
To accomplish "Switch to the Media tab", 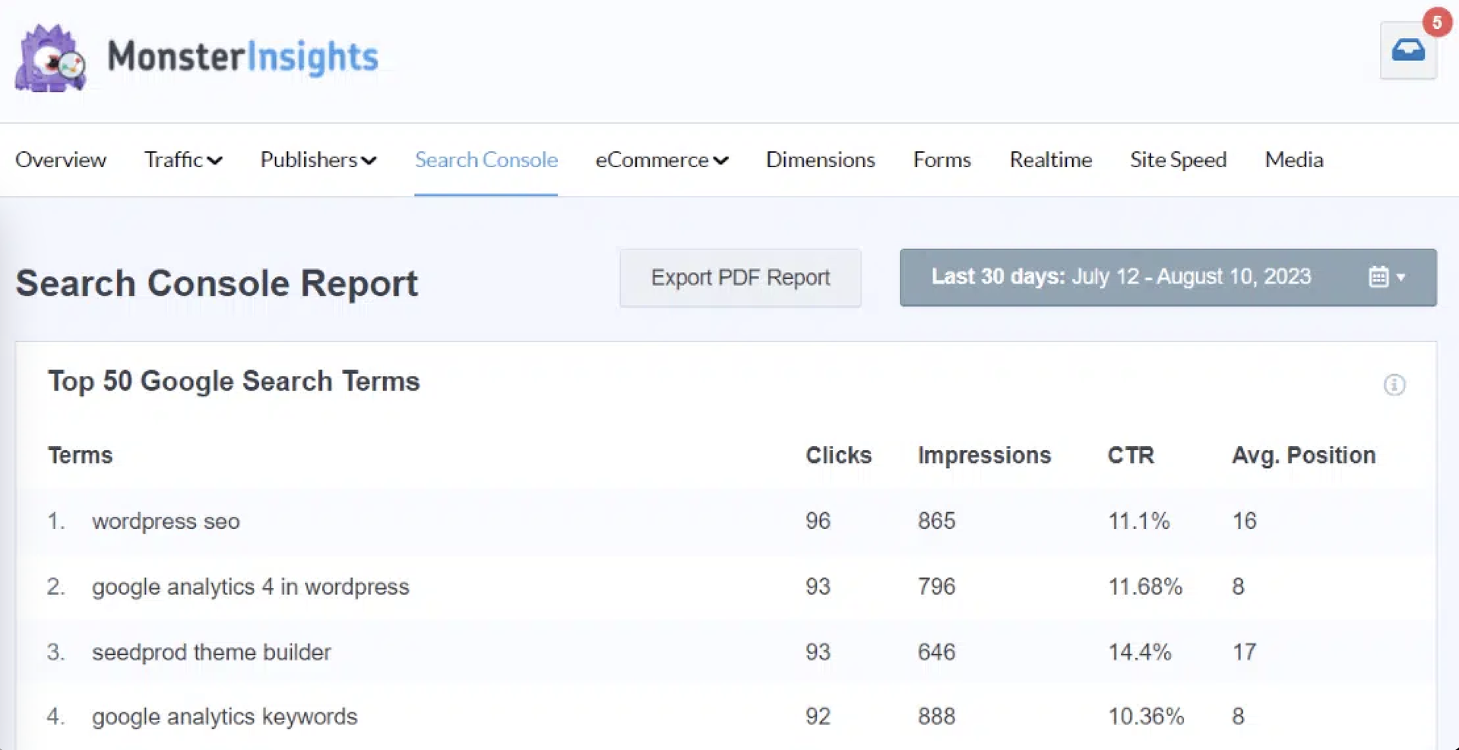I will point(1294,160).
